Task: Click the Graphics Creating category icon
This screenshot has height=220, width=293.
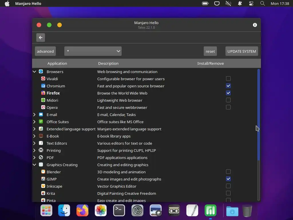Action: 41,165
